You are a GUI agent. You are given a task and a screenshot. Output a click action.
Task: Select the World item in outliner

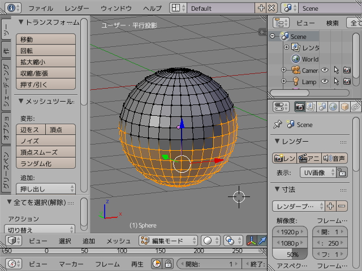(310, 59)
